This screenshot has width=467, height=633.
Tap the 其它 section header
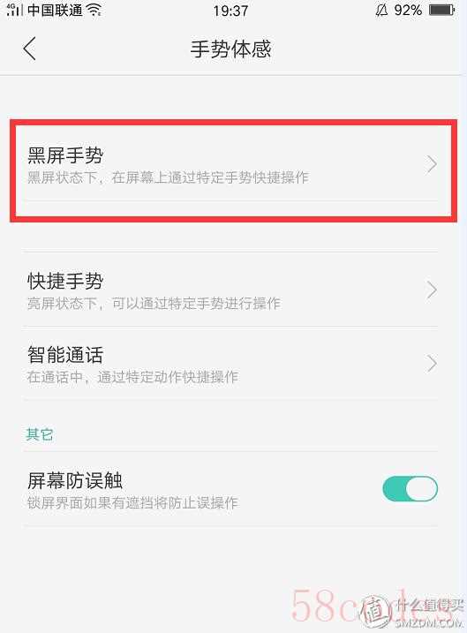[39, 434]
